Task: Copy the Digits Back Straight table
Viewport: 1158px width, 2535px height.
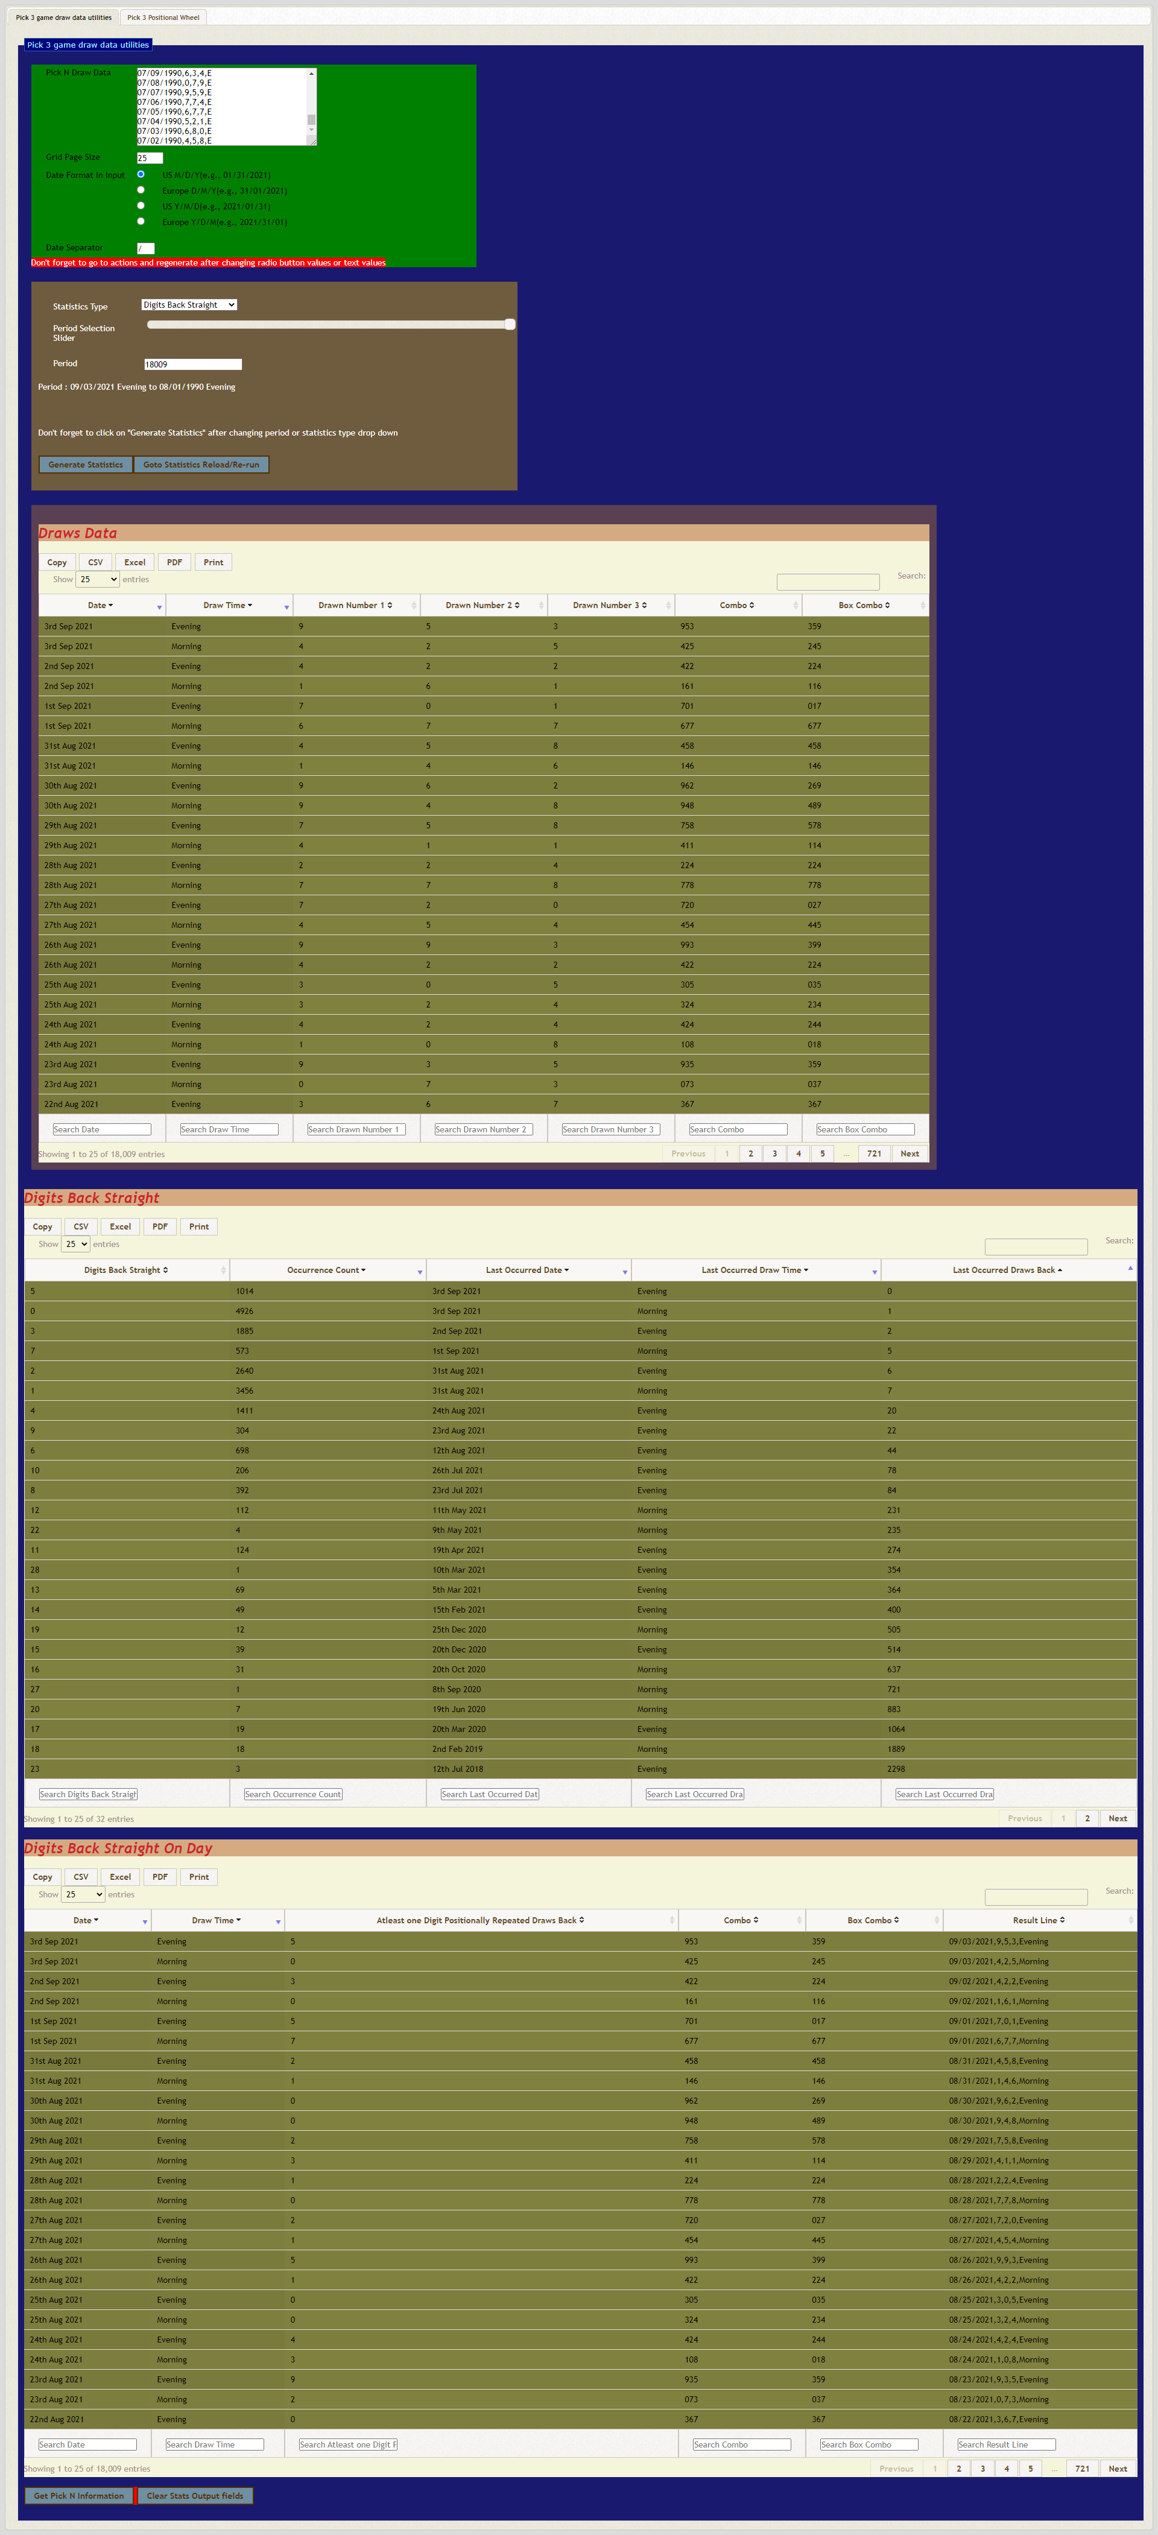Action: [x=42, y=1226]
